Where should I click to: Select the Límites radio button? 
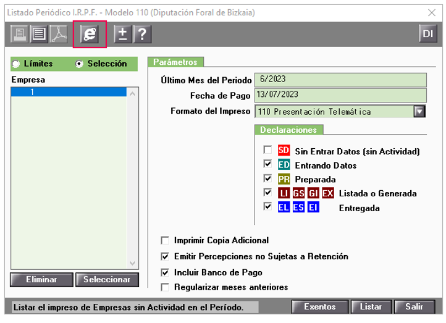tap(17, 64)
